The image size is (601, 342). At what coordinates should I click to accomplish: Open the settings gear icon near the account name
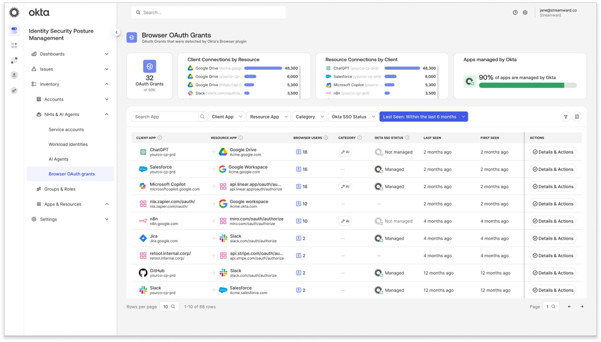[525, 12]
